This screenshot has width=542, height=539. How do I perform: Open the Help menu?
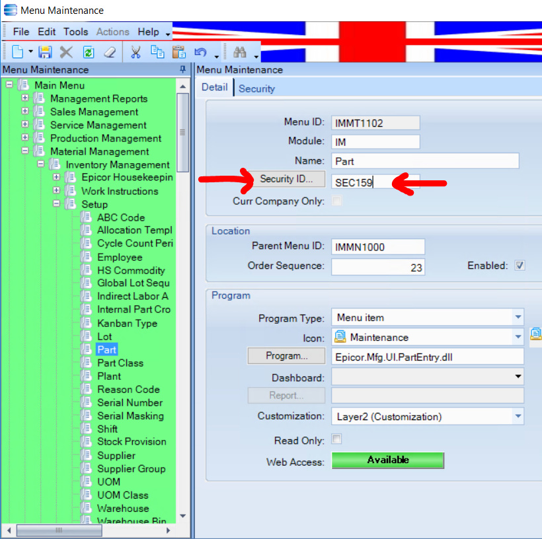pyautogui.click(x=148, y=32)
